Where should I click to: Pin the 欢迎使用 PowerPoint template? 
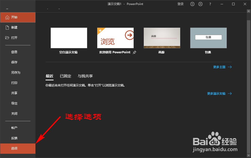[135, 52]
